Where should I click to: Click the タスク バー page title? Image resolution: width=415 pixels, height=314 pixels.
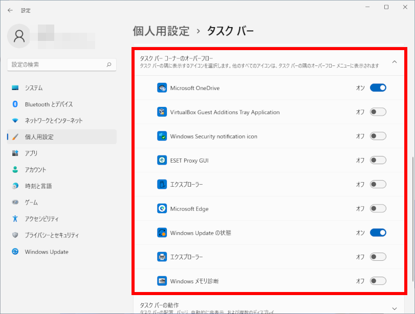[230, 31]
